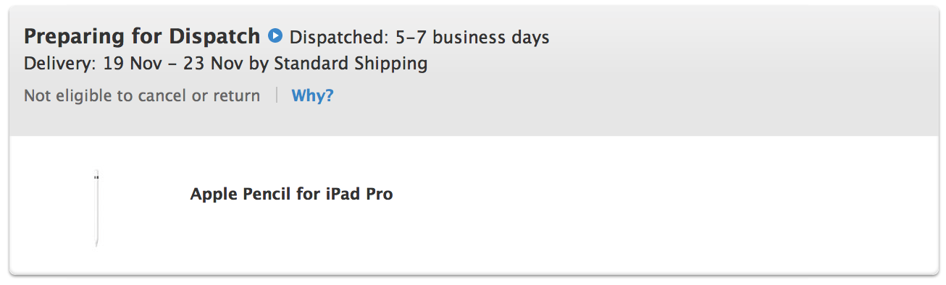Image resolution: width=946 pixels, height=285 pixels.
Task: Click the Dispatched: 5-7 business days text
Action: pos(419,37)
